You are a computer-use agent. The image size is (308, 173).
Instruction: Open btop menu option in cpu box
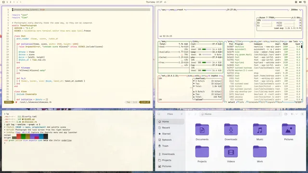pyautogui.click(x=172, y=10)
